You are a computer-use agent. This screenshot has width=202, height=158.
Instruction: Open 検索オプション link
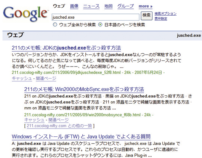click(x=166, y=13)
